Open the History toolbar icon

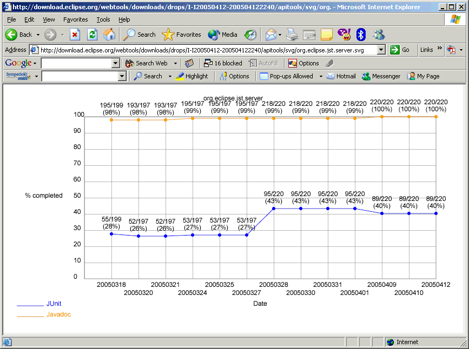(x=250, y=35)
